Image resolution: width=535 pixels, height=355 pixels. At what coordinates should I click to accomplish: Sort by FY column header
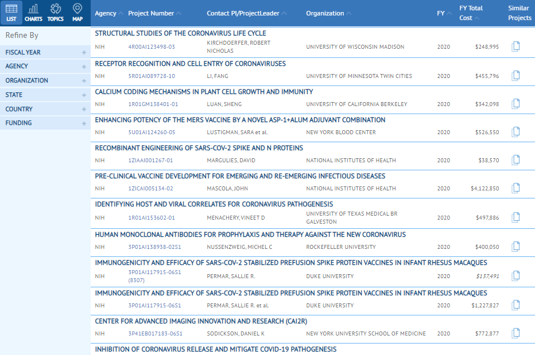pos(444,13)
